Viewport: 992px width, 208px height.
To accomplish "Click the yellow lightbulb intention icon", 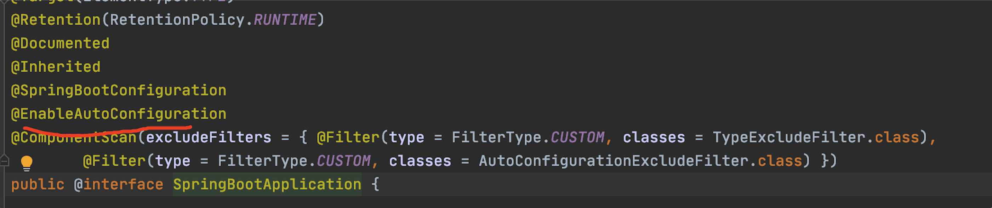I will pyautogui.click(x=27, y=163).
